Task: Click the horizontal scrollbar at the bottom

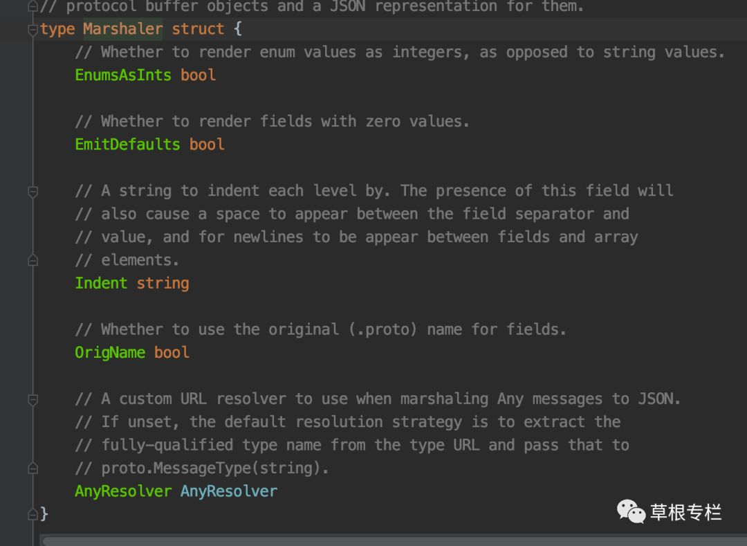Action: tap(394, 541)
